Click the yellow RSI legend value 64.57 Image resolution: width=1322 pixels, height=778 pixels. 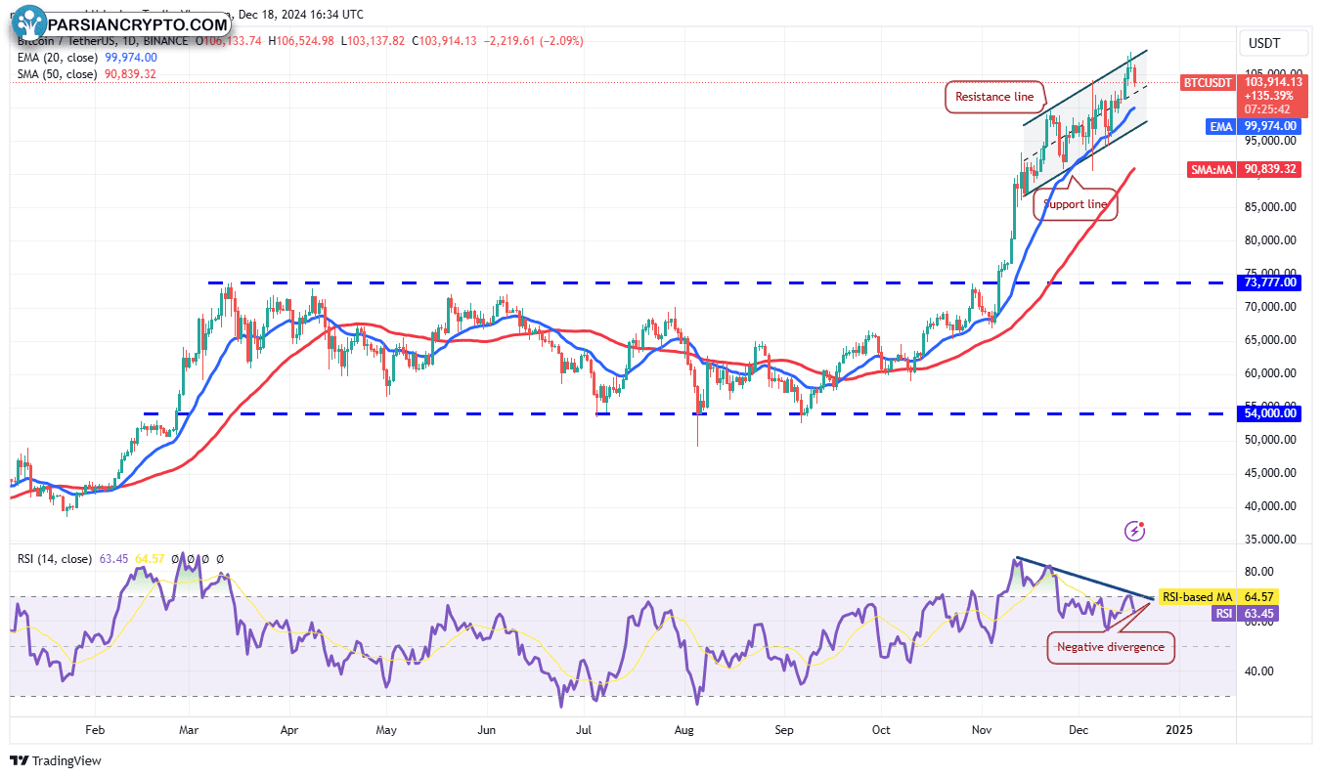point(149,559)
